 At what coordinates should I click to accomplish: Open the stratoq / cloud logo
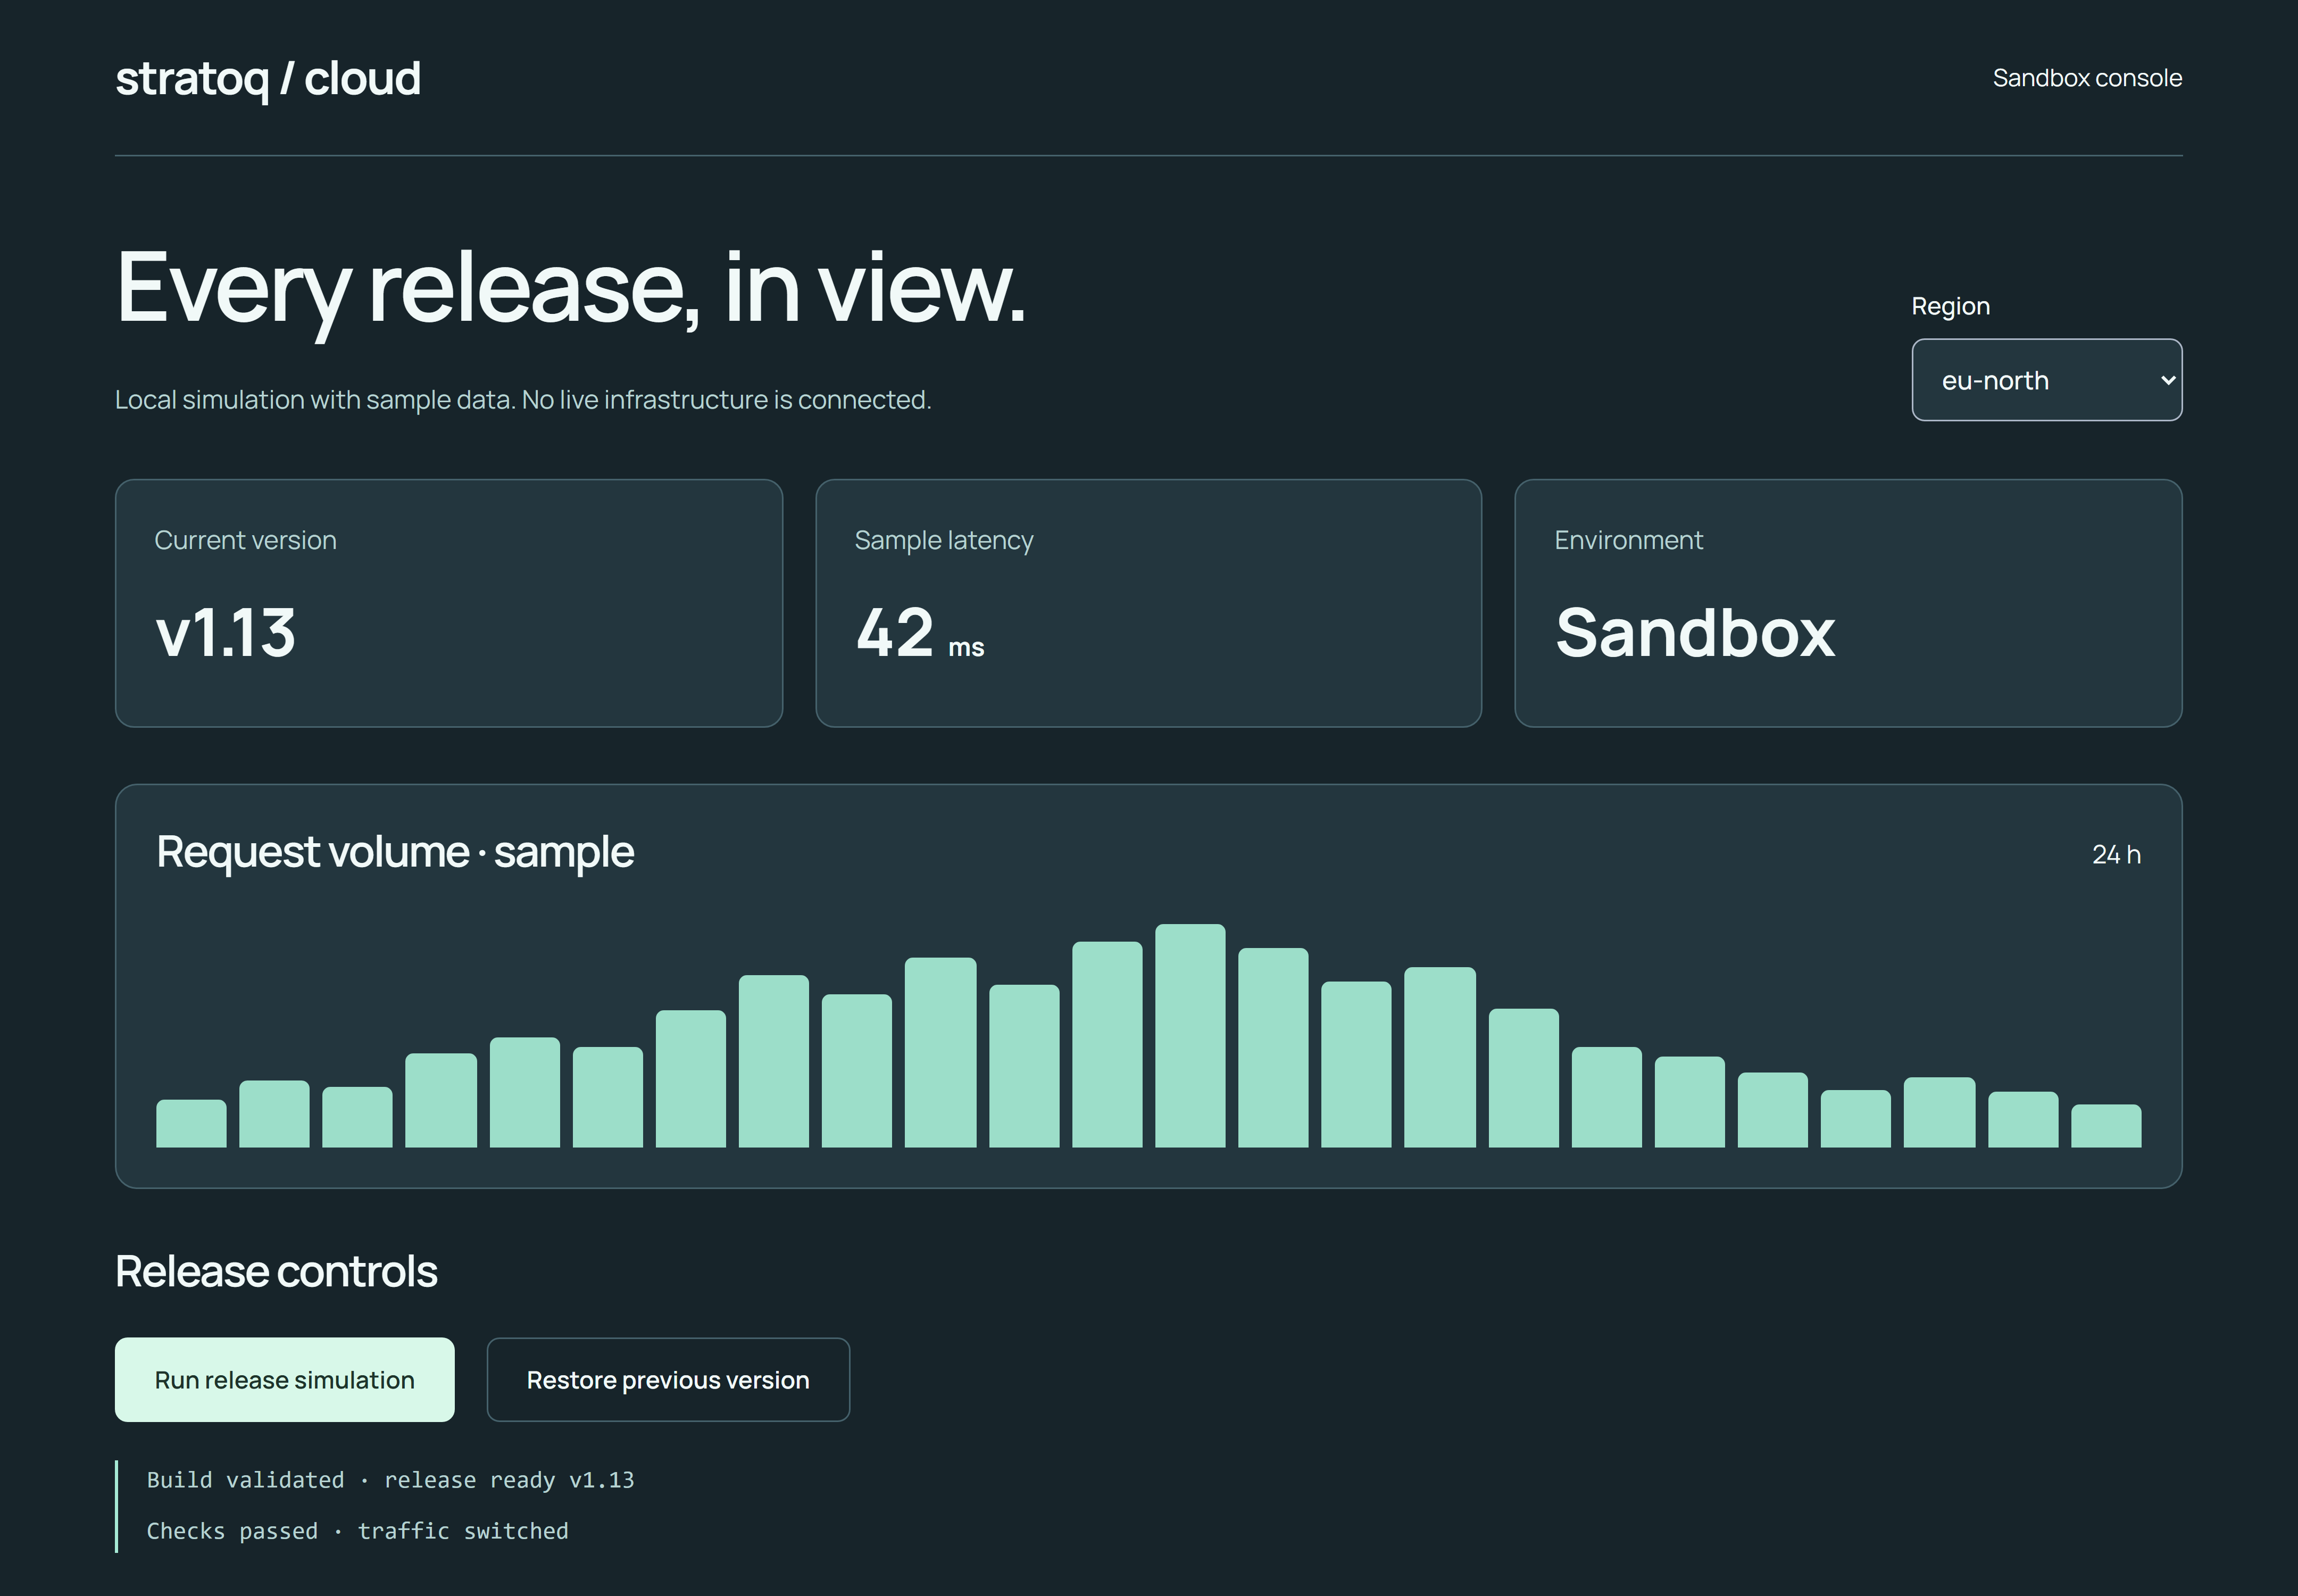[x=268, y=79]
